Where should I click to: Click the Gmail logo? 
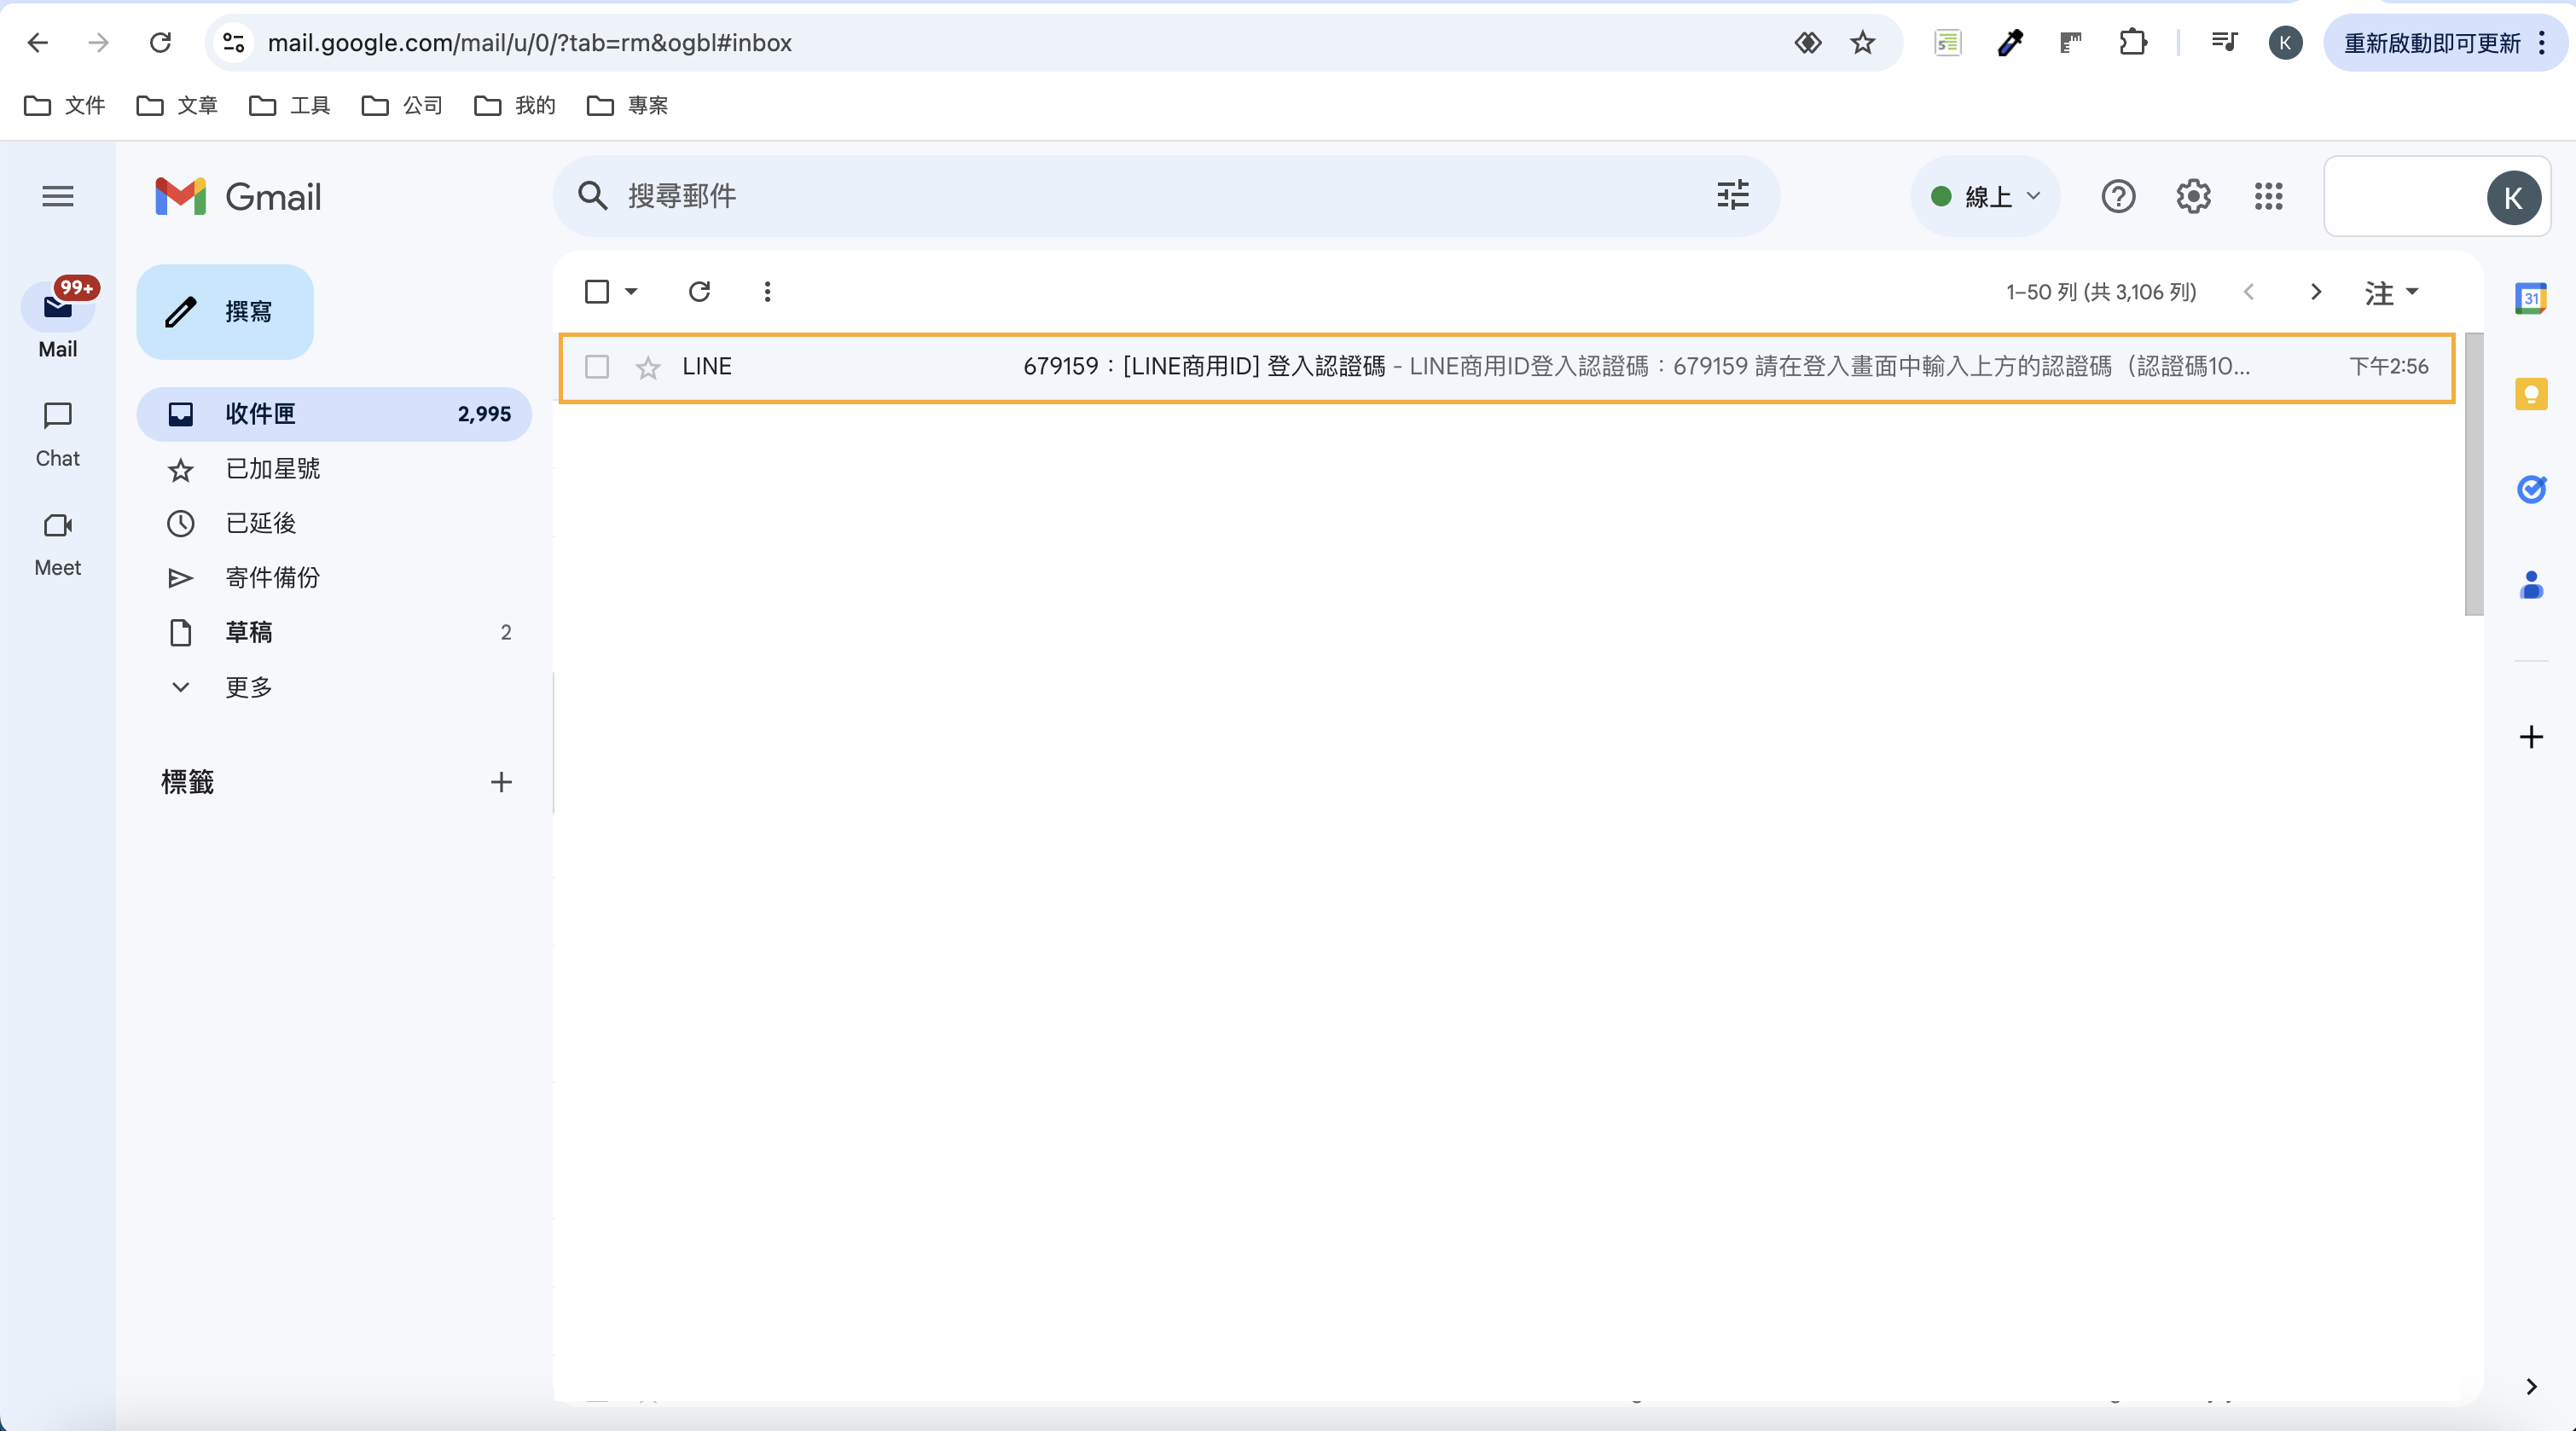click(238, 196)
